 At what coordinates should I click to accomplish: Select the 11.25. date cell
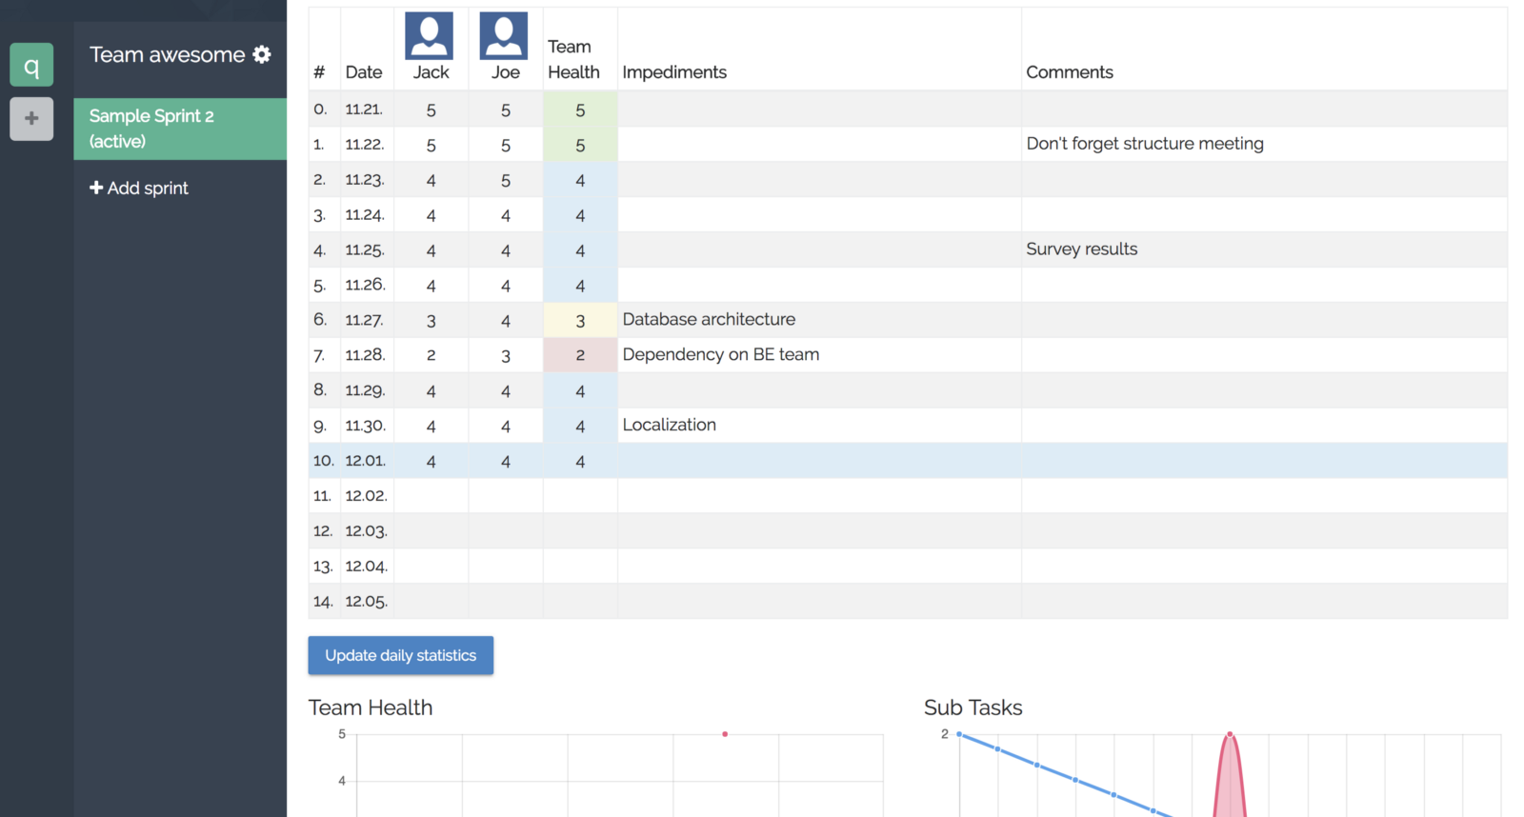367,250
